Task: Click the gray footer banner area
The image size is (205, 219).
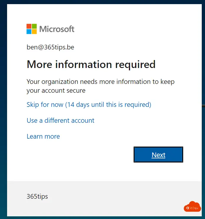Action: click(x=104, y=199)
